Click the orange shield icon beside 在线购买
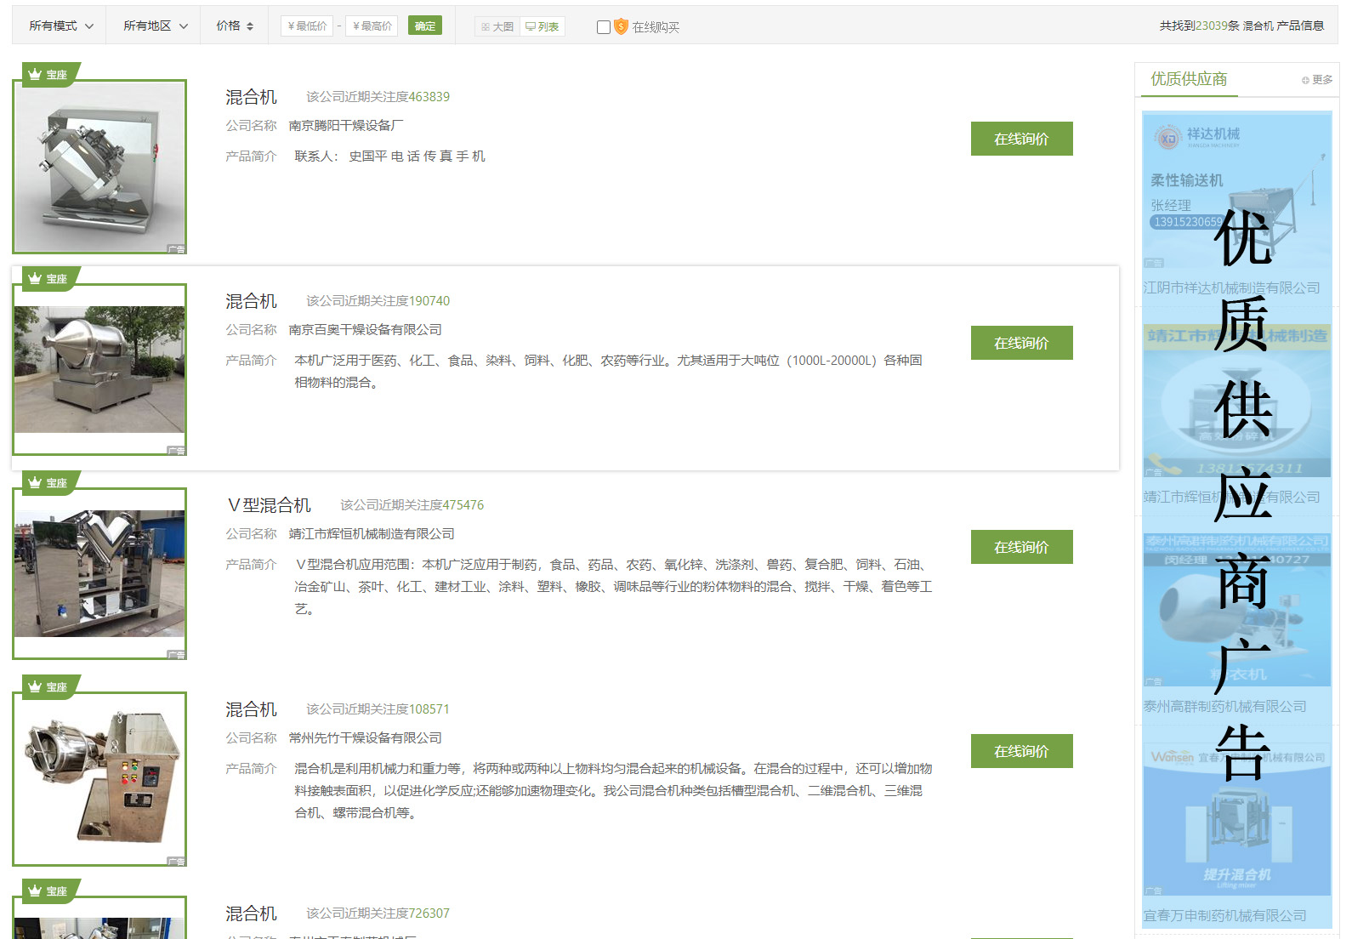 click(622, 27)
